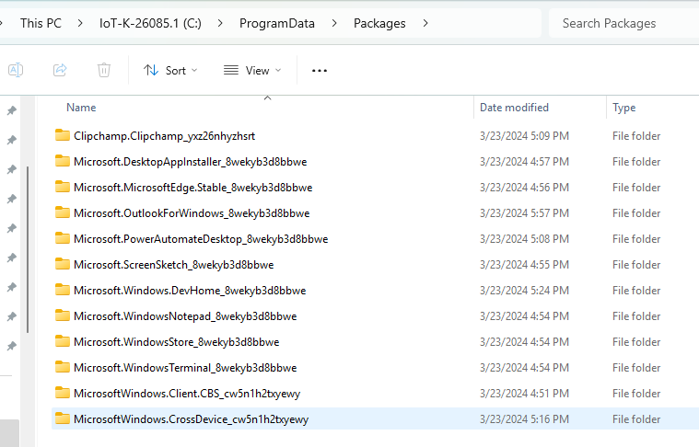Select Clipchamp.Clipchamp_yxz26nhyzhsrt folder name
This screenshot has height=447, width=699.
(165, 136)
